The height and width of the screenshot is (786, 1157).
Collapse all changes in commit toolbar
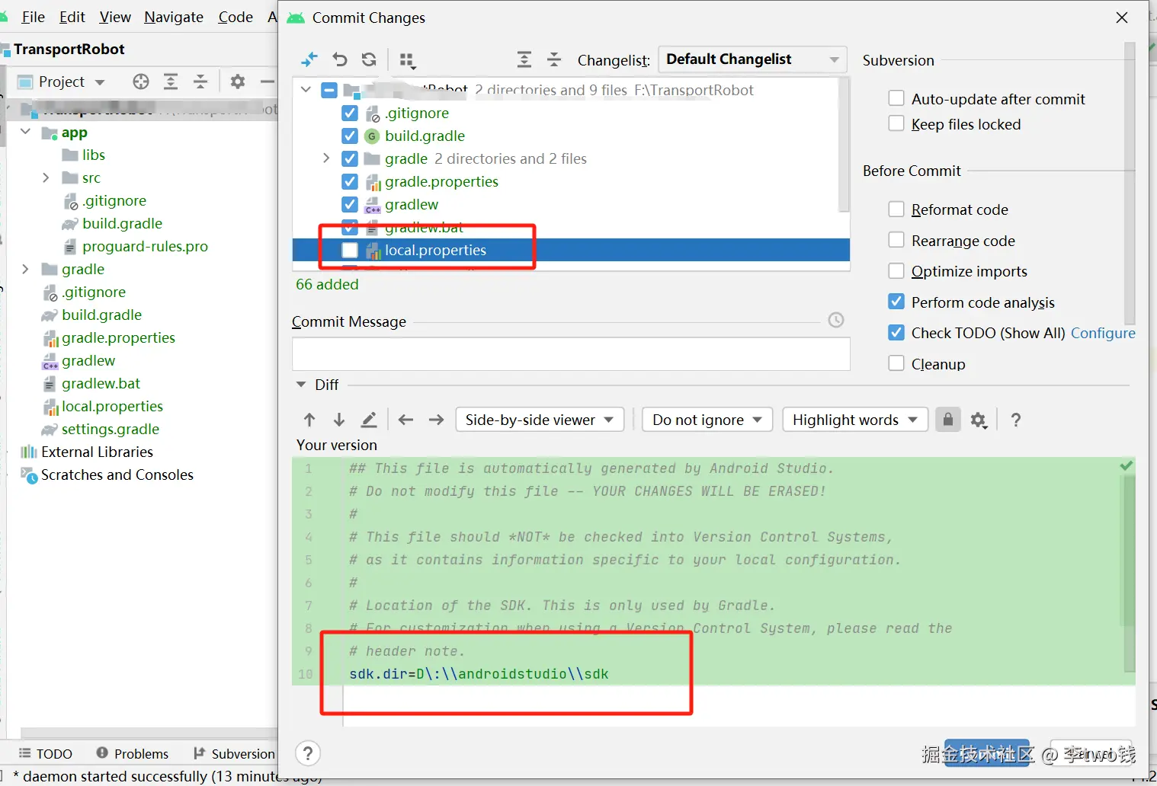coord(554,59)
